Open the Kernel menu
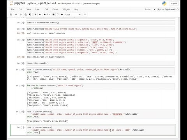Viewport: 187px width, 140px height. coord(55,9)
